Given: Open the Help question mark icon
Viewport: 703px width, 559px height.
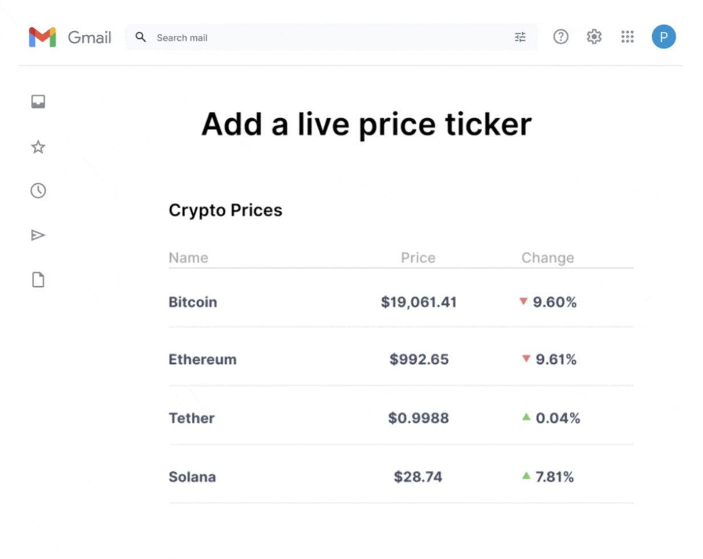Looking at the screenshot, I should tap(561, 37).
